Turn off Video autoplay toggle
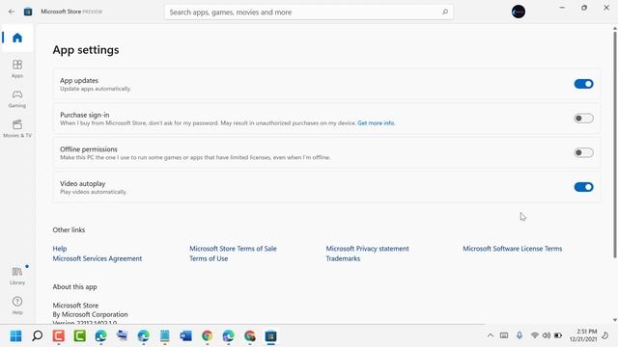 583,187
